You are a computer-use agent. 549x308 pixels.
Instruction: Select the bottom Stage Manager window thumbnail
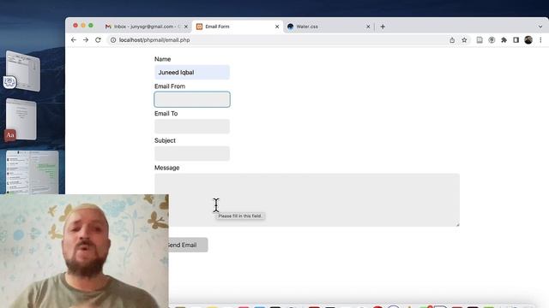[x=33, y=173]
